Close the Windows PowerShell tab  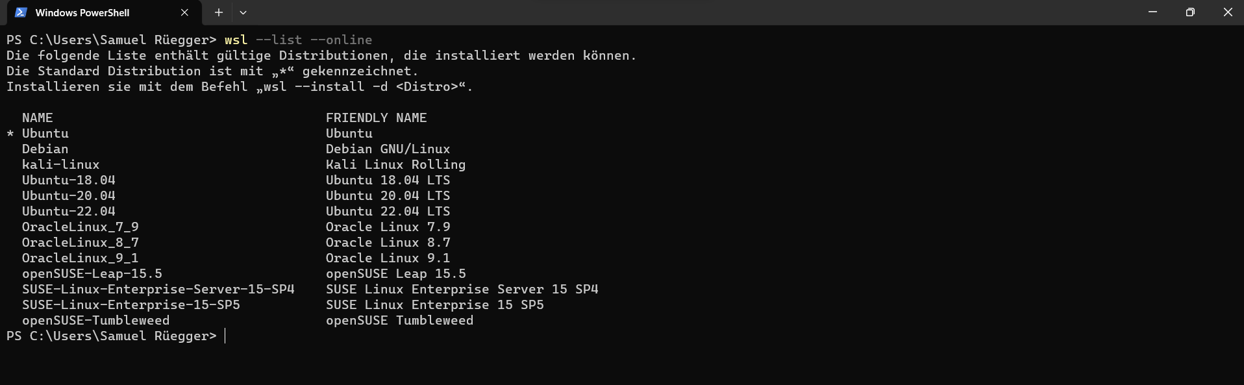click(x=184, y=12)
